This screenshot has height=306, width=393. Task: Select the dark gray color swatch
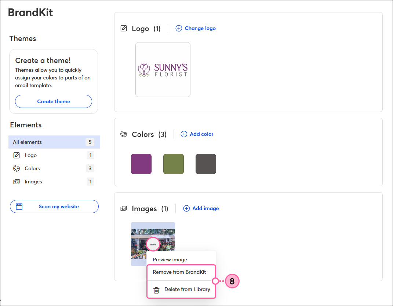pyautogui.click(x=206, y=164)
